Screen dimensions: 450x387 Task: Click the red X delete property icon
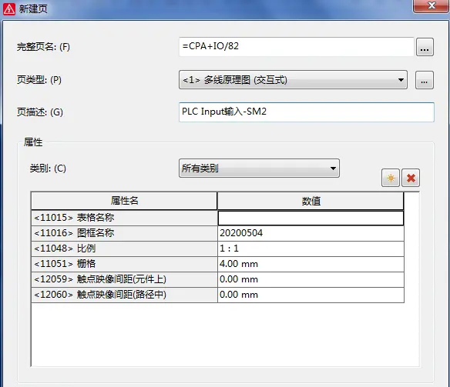click(x=411, y=178)
